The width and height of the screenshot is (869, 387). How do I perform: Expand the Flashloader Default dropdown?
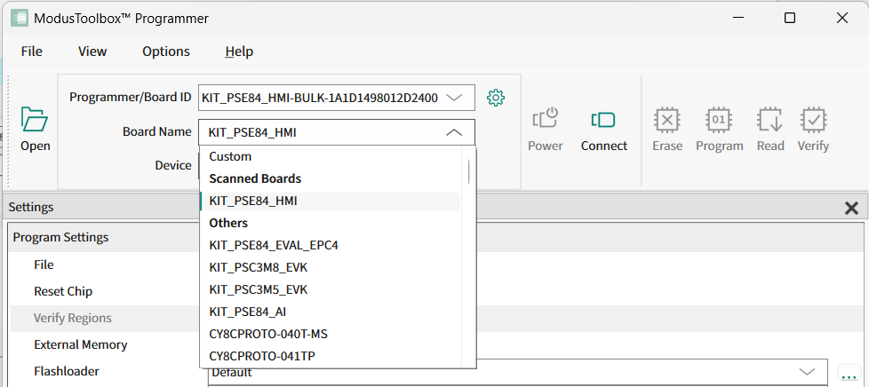pyautogui.click(x=807, y=372)
